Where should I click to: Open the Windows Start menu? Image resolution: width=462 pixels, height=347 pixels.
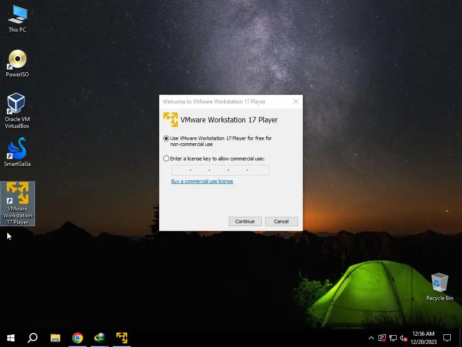pyautogui.click(x=11, y=338)
